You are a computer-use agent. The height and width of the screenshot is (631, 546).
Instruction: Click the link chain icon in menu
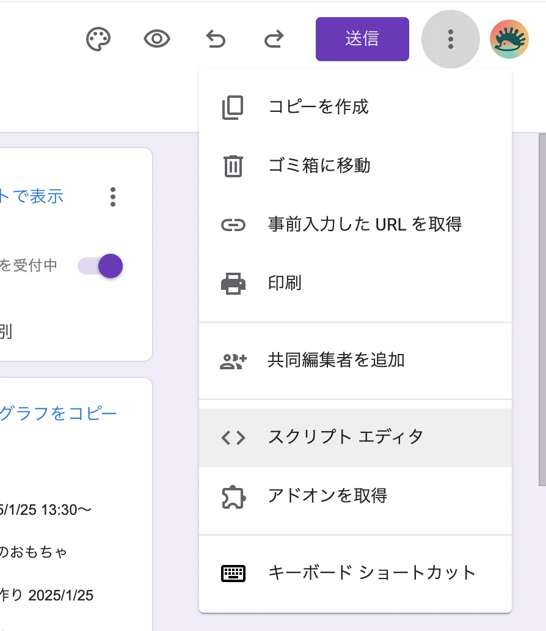click(x=233, y=225)
